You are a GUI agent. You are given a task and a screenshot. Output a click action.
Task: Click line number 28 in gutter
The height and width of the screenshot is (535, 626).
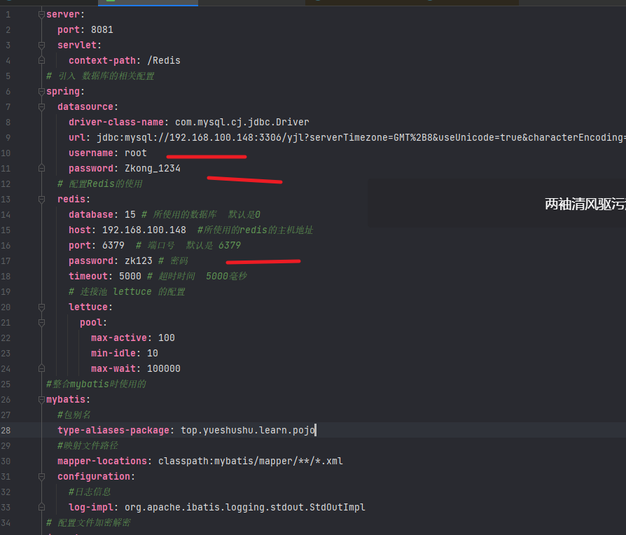[6, 430]
